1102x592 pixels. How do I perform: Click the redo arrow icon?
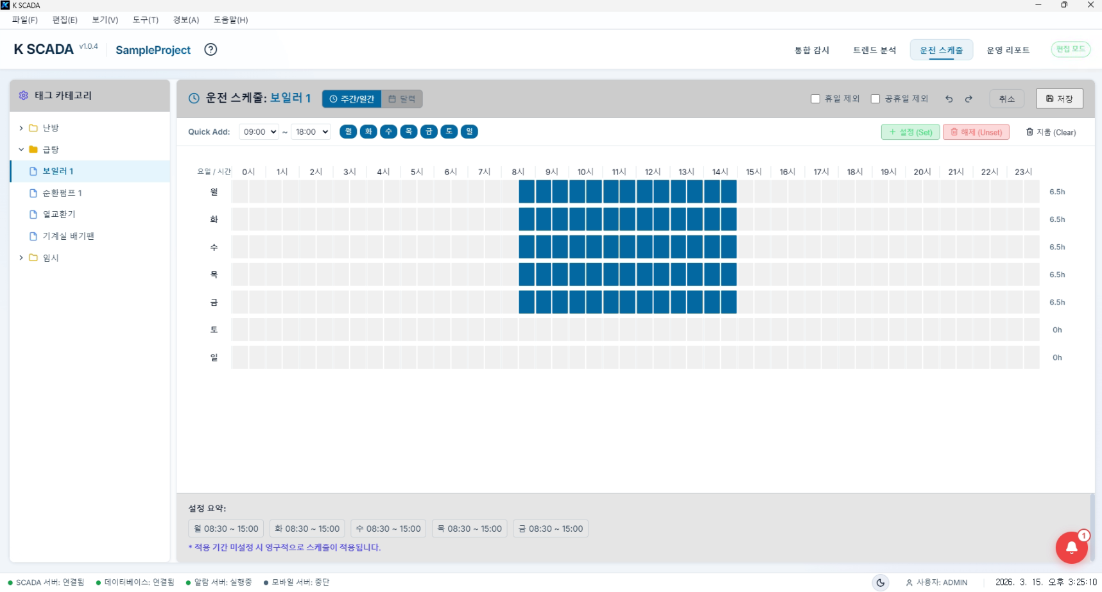click(x=969, y=99)
